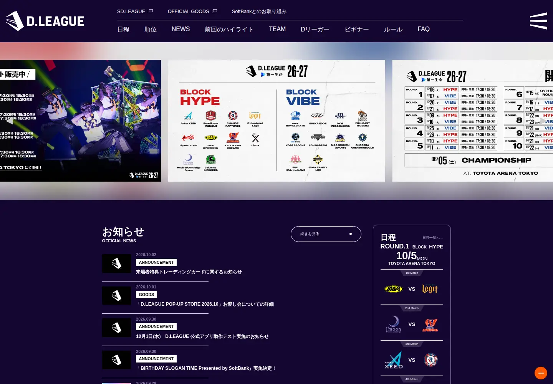Open the ルール menu item
The image size is (553, 384).
[x=393, y=29]
